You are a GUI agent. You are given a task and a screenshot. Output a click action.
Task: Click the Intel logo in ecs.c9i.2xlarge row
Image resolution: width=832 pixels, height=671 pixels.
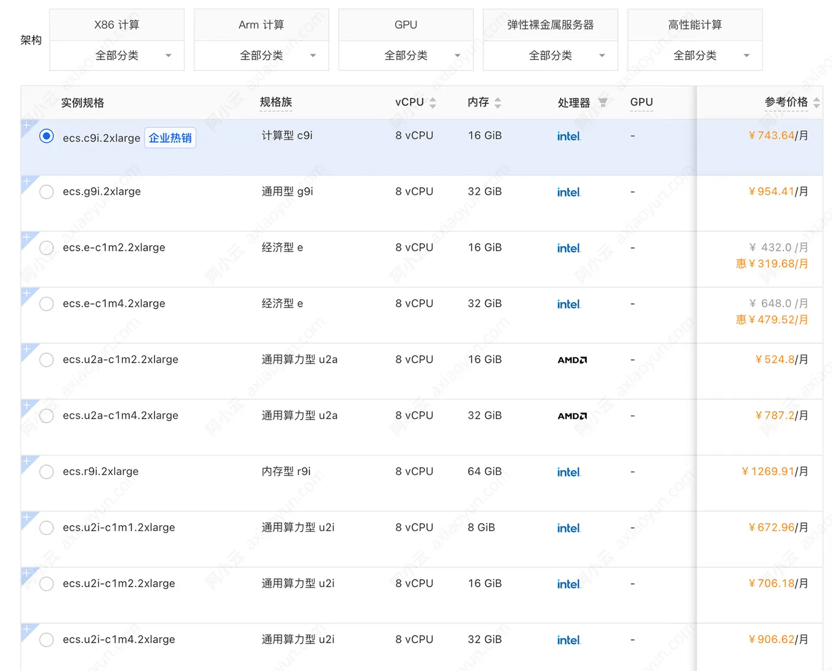569,136
